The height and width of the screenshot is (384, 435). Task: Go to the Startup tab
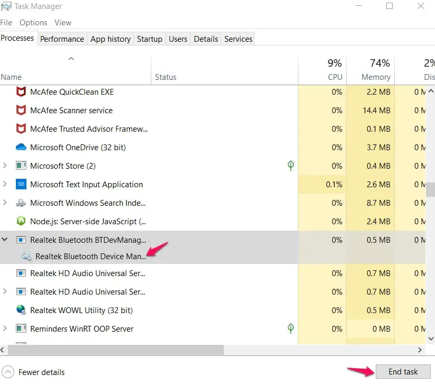(150, 39)
